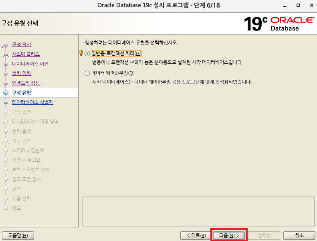Go to the 데이터베이스 버전 step

click(30, 64)
